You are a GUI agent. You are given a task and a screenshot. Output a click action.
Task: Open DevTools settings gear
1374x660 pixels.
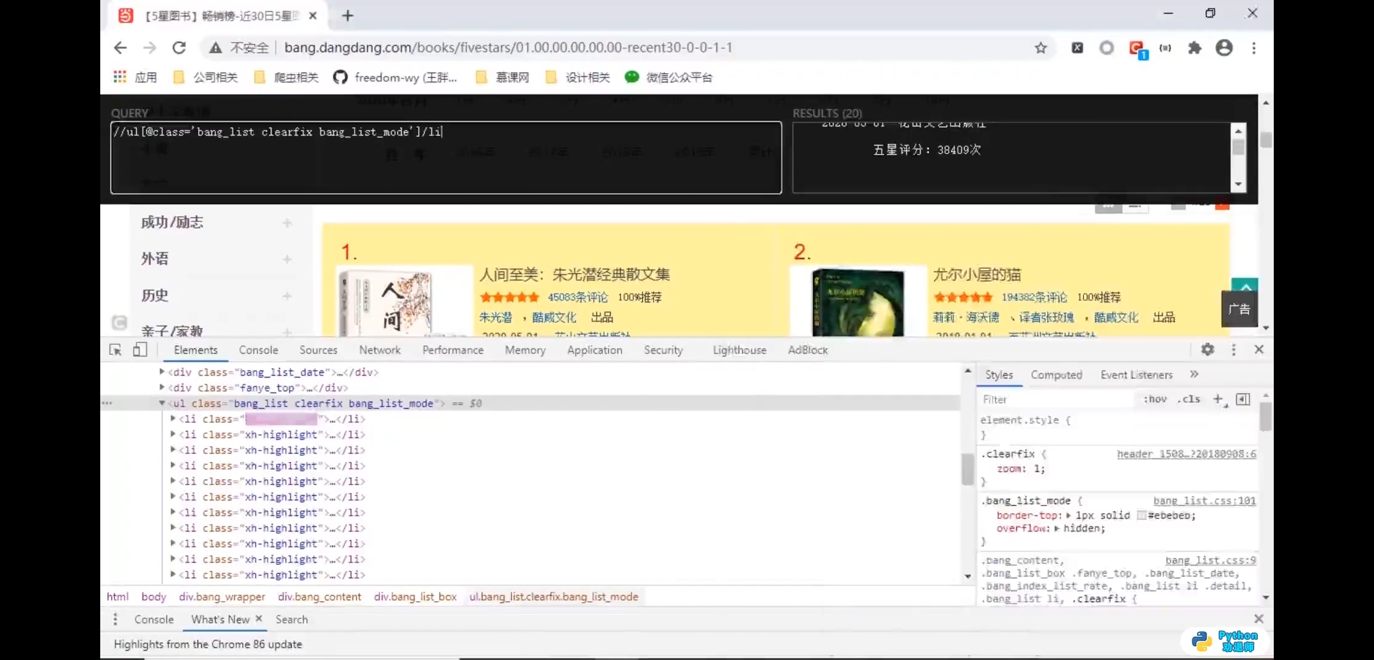click(x=1208, y=350)
